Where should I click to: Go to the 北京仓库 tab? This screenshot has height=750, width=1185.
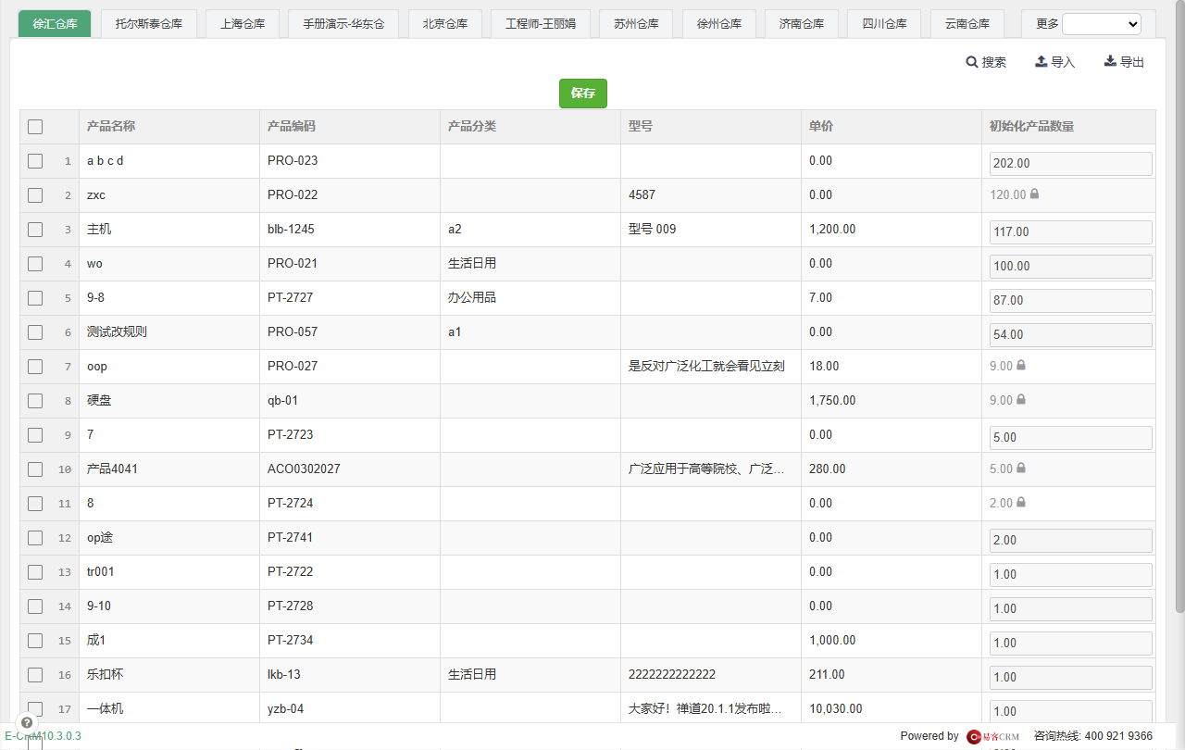click(x=445, y=24)
